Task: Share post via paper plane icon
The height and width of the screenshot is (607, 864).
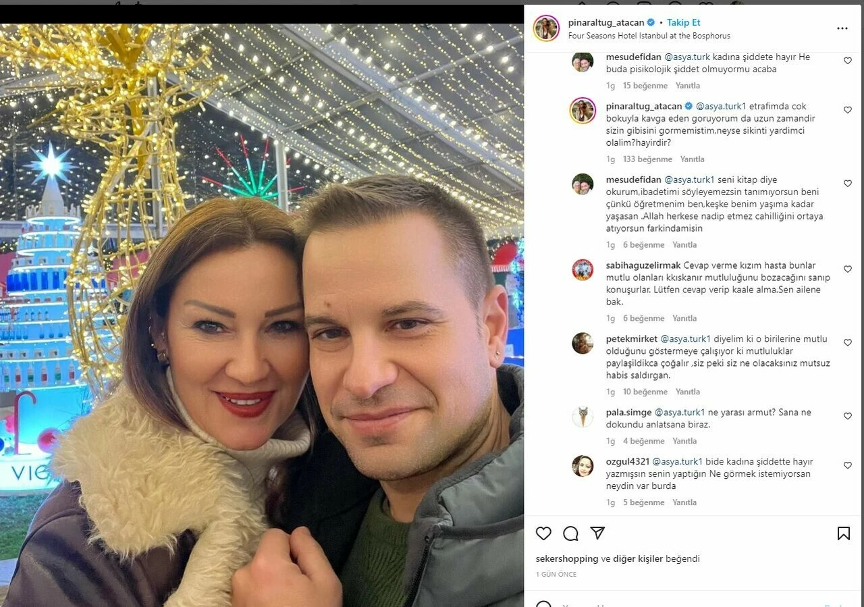Action: pos(597,533)
